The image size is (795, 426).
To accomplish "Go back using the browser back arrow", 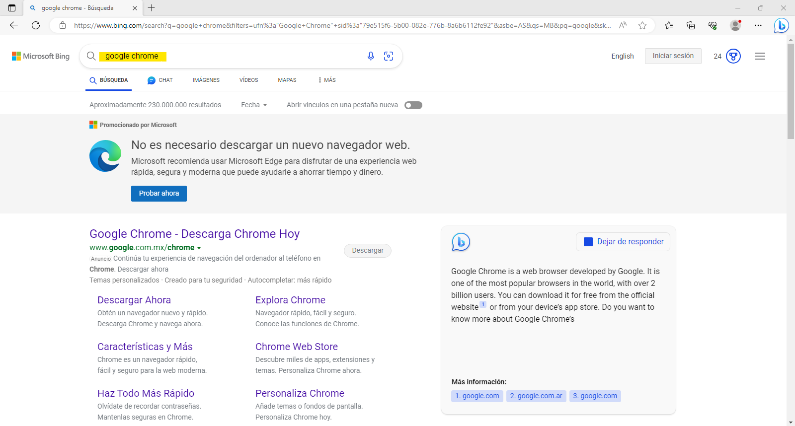I will 14,25.
